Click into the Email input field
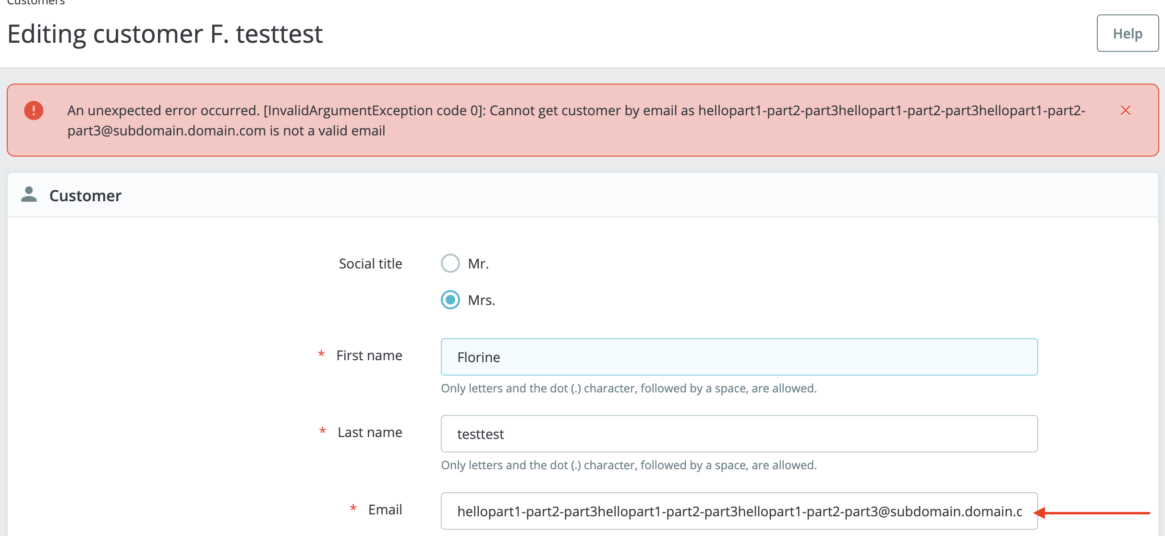 point(739,511)
